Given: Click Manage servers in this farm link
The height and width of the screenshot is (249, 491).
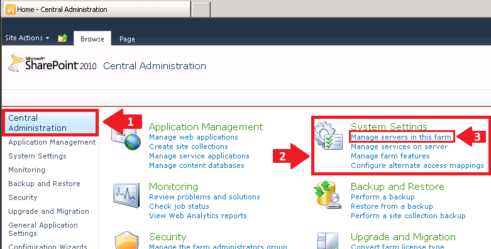Looking at the screenshot, I should click(x=401, y=137).
